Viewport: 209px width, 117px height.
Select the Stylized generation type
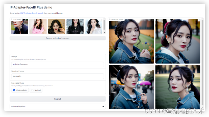pos(36,90)
